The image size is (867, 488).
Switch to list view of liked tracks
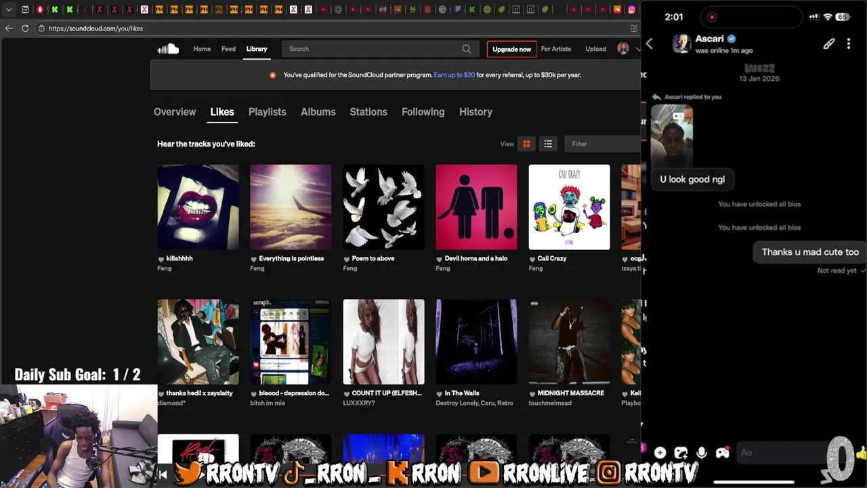click(548, 144)
